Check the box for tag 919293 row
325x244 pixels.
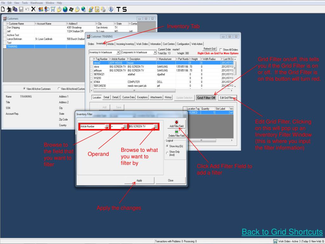pos(91,78)
